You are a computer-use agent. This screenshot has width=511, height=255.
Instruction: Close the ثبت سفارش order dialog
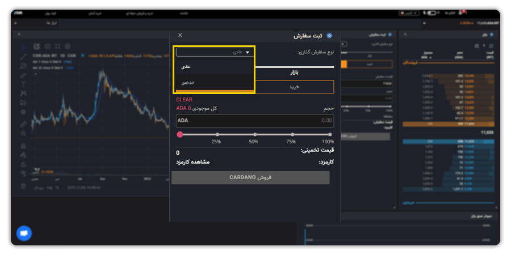[x=180, y=35]
